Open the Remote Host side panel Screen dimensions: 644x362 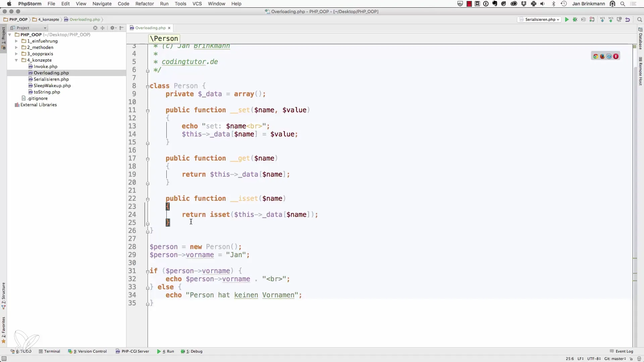(x=640, y=71)
